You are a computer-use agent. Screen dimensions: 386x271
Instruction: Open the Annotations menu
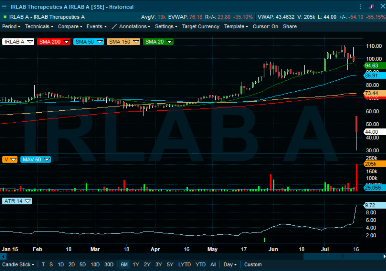click(x=135, y=26)
